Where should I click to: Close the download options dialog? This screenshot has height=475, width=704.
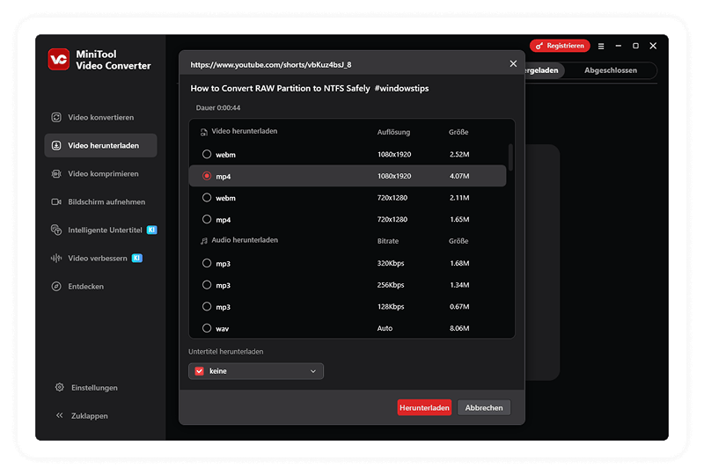[513, 63]
